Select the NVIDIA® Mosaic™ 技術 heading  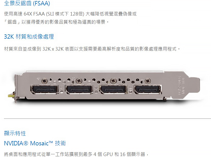[35, 143]
